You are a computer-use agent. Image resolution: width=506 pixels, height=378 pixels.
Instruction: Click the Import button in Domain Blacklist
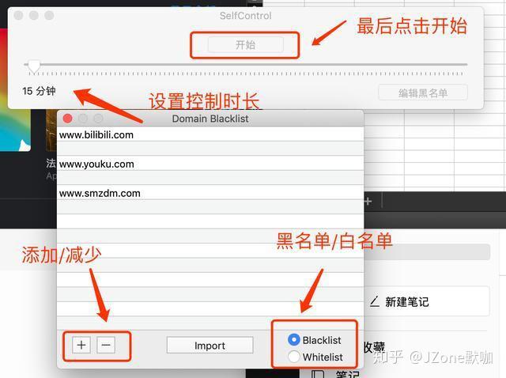tap(210, 346)
